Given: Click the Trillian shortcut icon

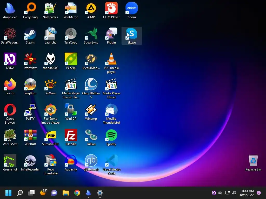Looking at the screenshot, I should click(x=91, y=137).
